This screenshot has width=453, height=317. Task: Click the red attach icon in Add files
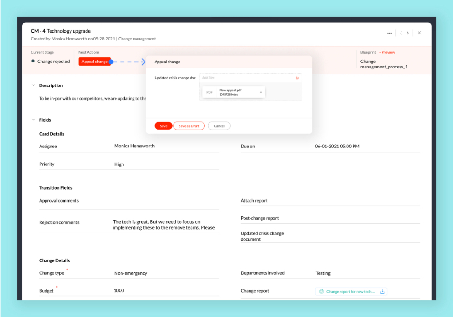(297, 78)
